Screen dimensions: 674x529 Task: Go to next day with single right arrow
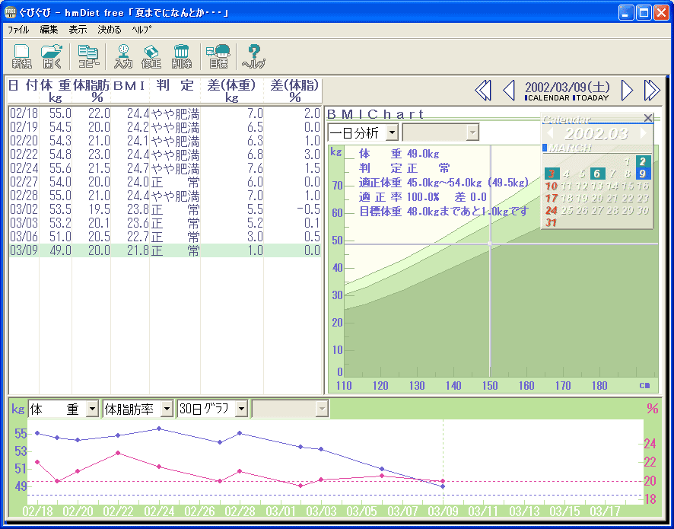[627, 91]
